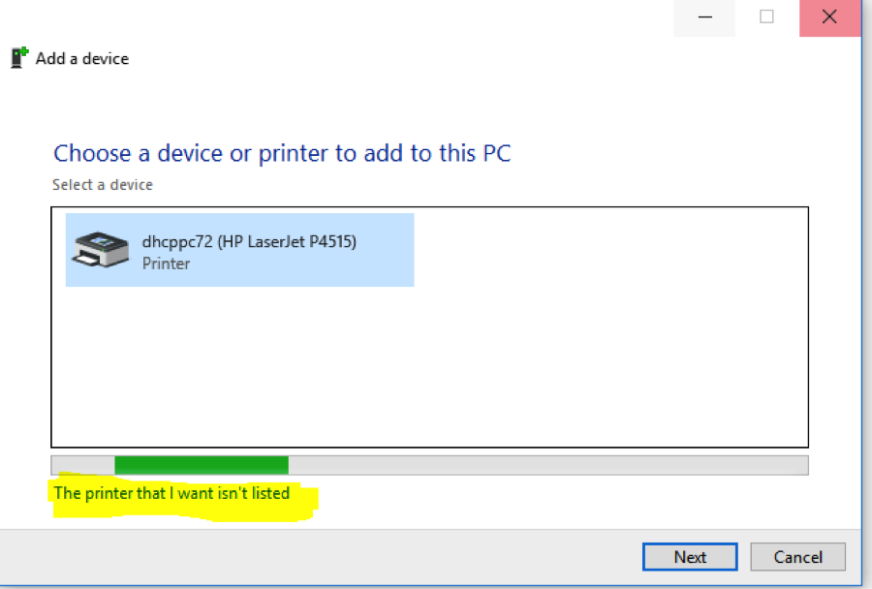
Task: Click the empty title bar area
Action: 388,19
